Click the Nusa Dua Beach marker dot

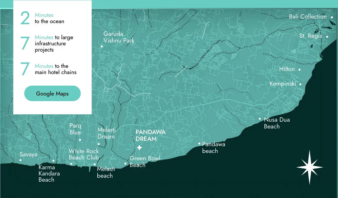(260, 119)
